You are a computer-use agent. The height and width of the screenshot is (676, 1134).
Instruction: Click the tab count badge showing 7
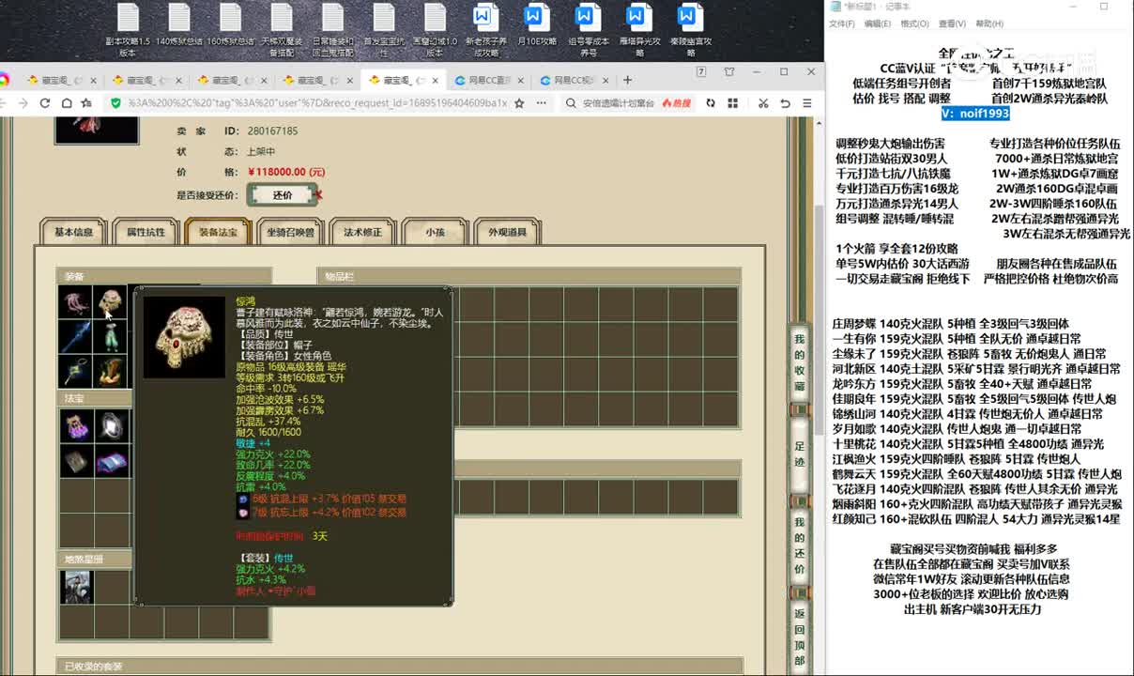[700, 72]
